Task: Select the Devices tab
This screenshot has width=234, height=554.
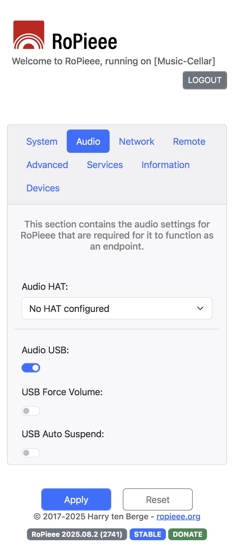Action: pyautogui.click(x=43, y=188)
